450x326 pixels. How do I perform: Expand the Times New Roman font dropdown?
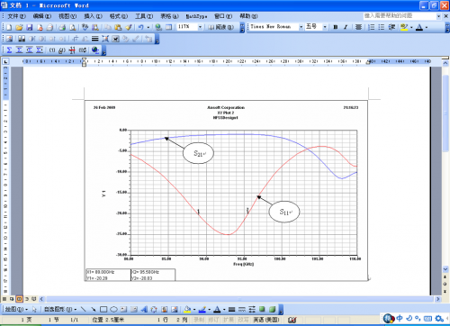[x=301, y=27]
